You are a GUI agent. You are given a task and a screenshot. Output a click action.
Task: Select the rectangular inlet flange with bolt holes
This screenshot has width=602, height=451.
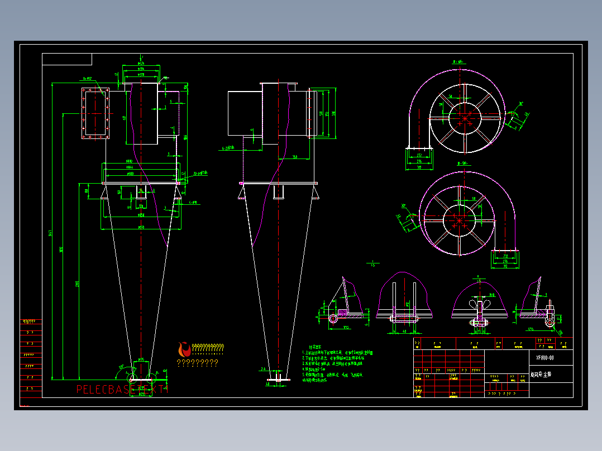(x=95, y=113)
